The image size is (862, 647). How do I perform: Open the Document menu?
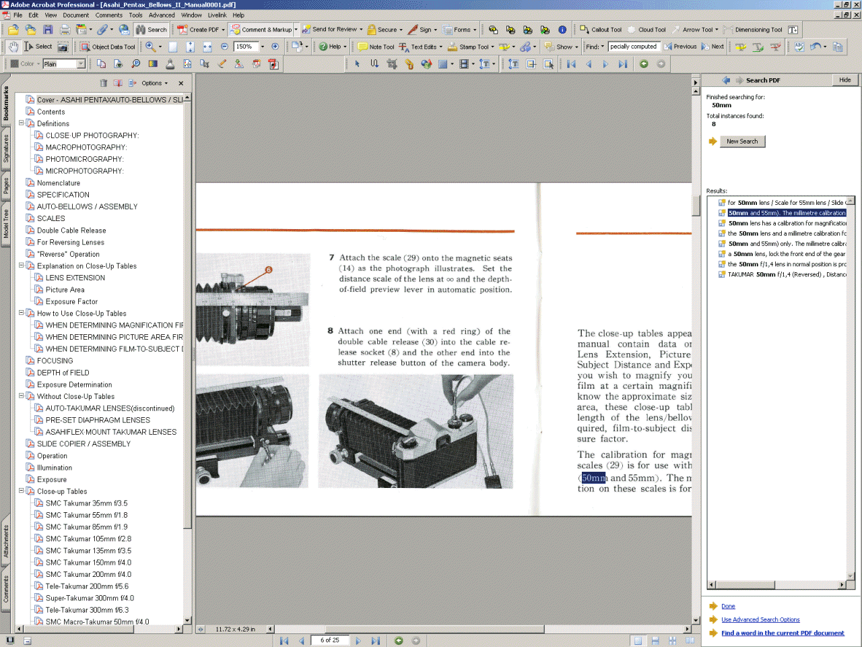[76, 15]
